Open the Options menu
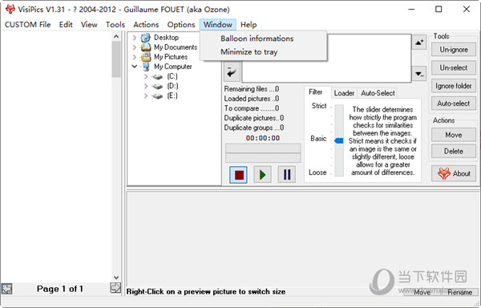The height and width of the screenshot is (308, 481). coord(181,25)
